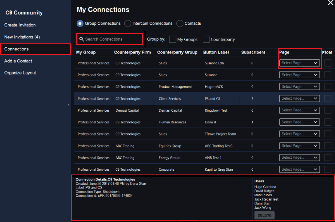The image size is (335, 222).
Task: Sort by Counterparty Firm column header
Action: (132, 52)
